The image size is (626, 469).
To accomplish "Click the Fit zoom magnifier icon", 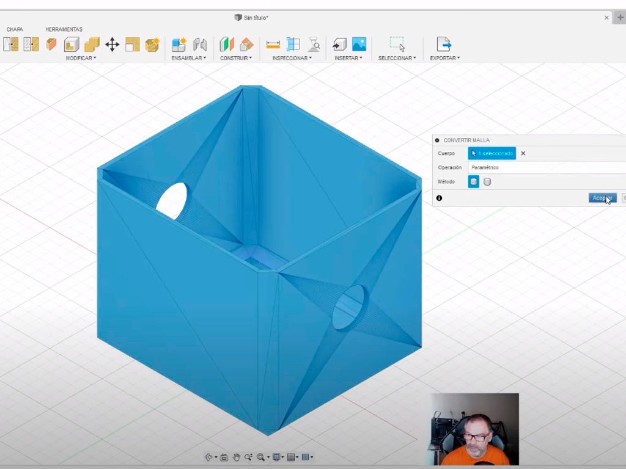I will point(261,457).
